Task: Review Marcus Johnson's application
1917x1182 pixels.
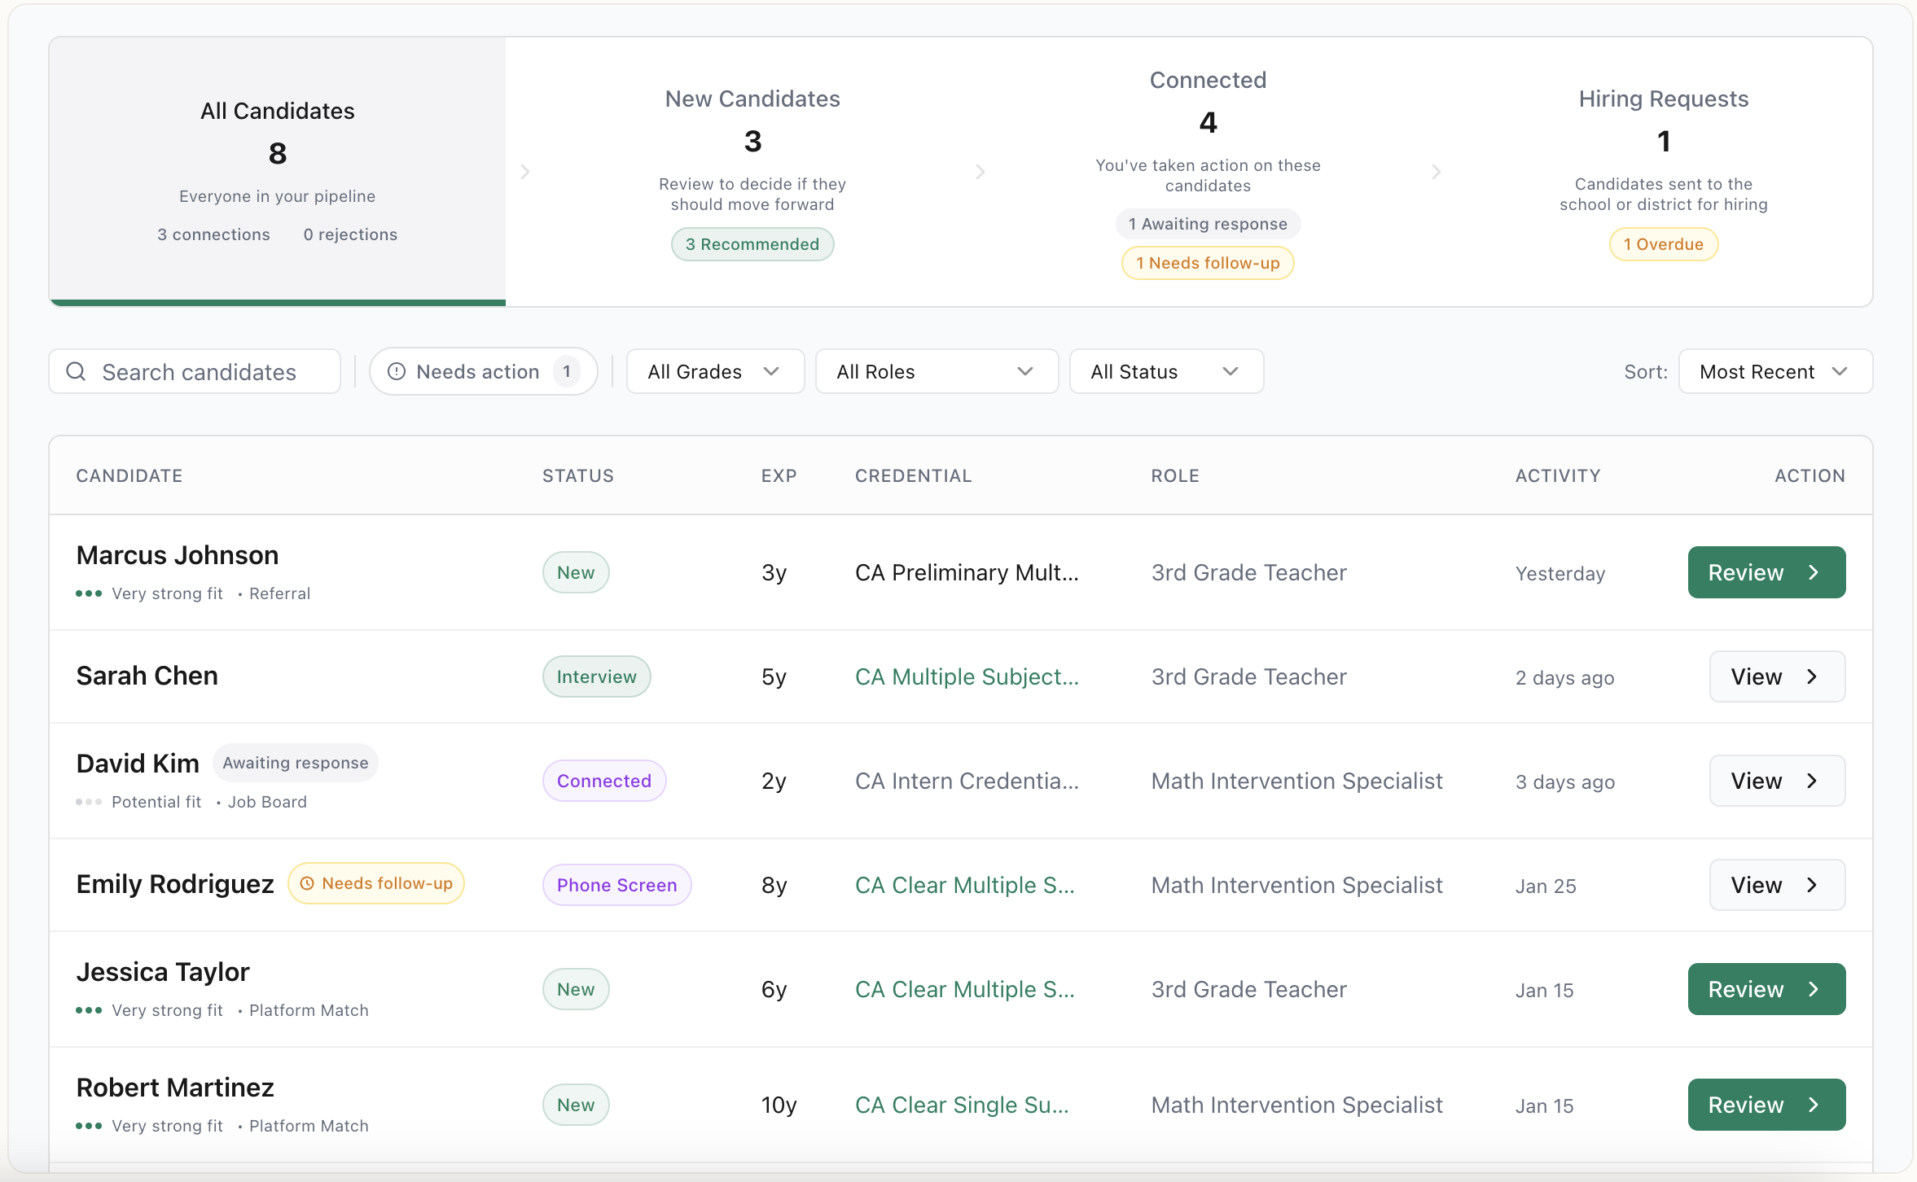Action: pyautogui.click(x=1766, y=572)
